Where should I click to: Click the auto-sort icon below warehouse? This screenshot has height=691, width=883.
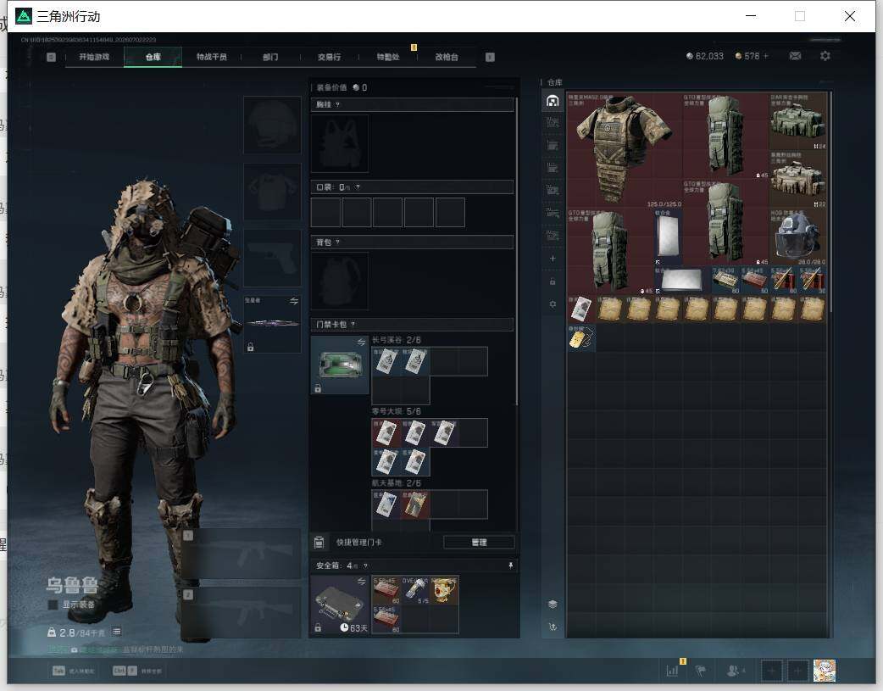point(553,627)
